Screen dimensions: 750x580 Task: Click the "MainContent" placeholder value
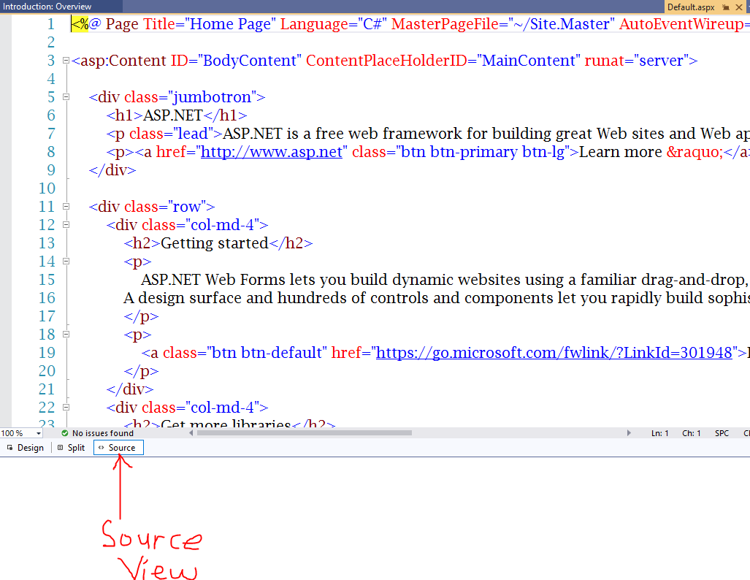click(x=529, y=61)
